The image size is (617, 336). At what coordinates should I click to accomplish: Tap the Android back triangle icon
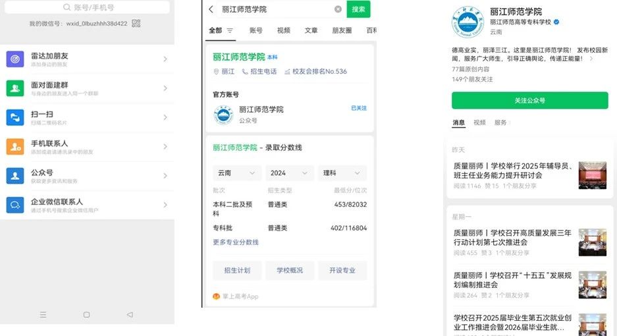[x=130, y=315]
